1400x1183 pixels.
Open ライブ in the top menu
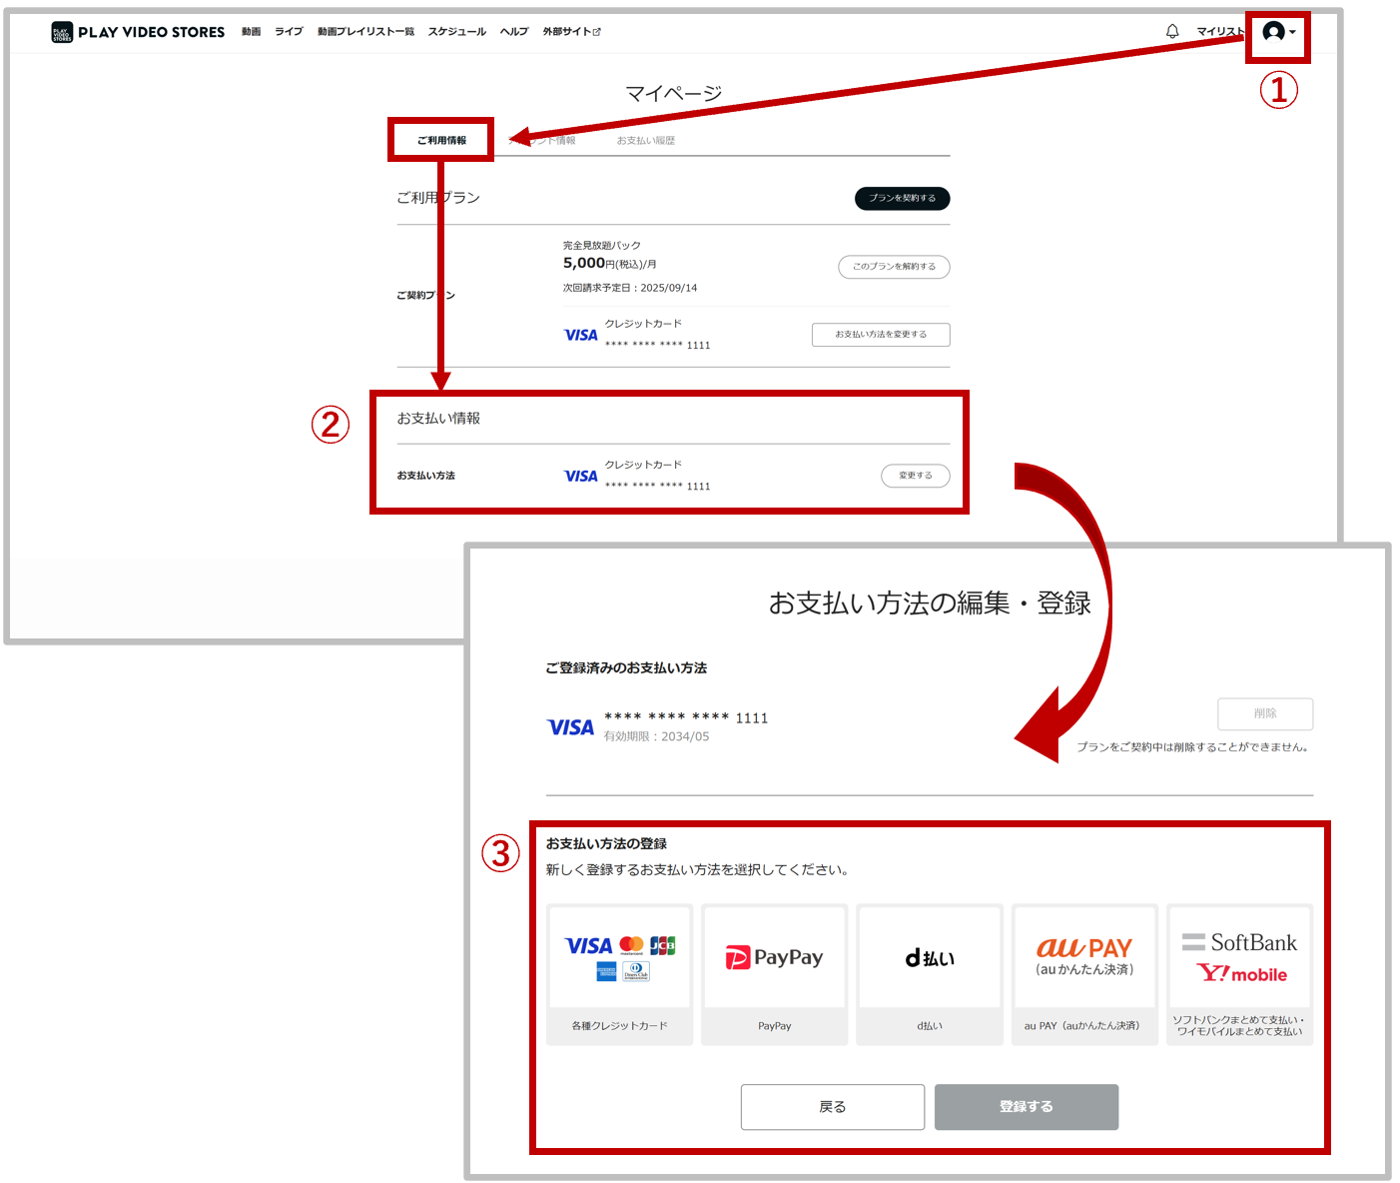289,32
